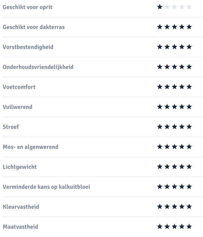Click the Mos- en algenwerend label
The height and width of the screenshot is (237, 203).
[x=30, y=147]
